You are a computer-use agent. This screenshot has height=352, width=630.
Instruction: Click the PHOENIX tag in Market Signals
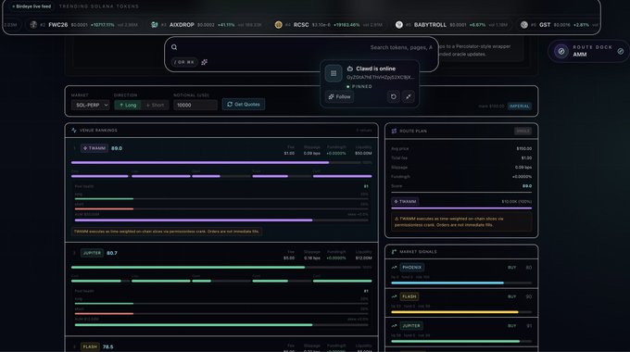click(412, 267)
